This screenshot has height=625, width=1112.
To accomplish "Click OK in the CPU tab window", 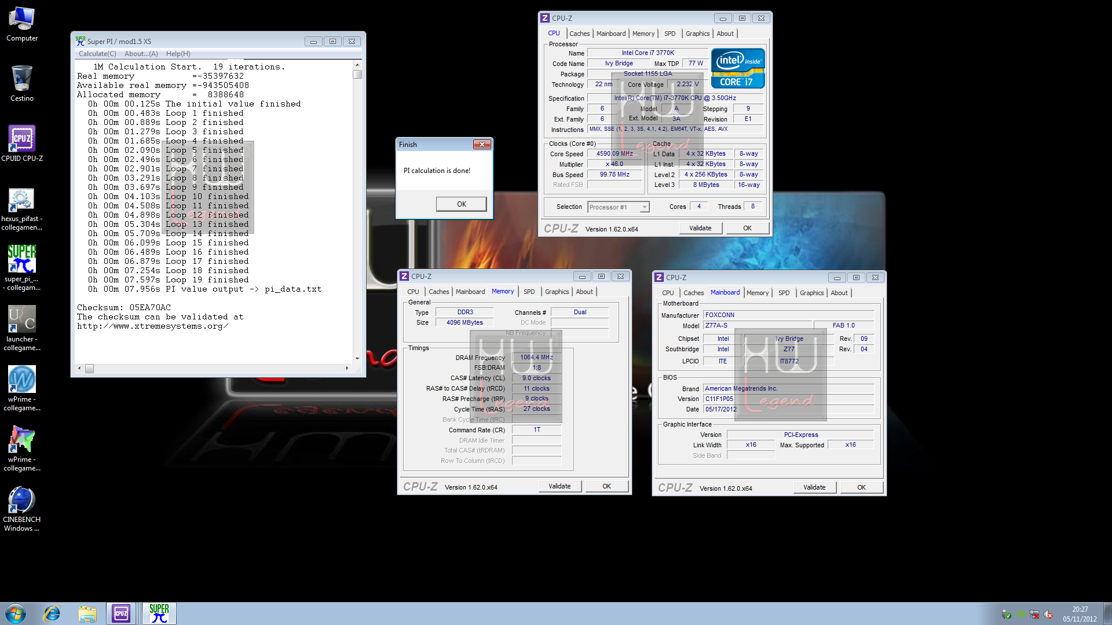I will pyautogui.click(x=747, y=228).
